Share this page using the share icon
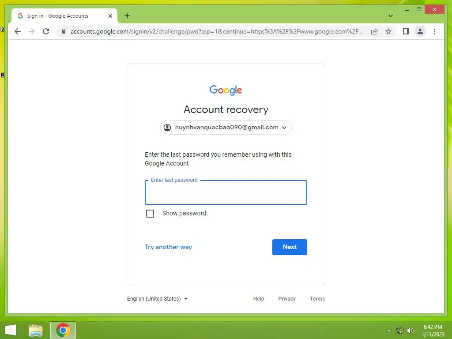Image resolution: width=452 pixels, height=339 pixels. [374, 31]
